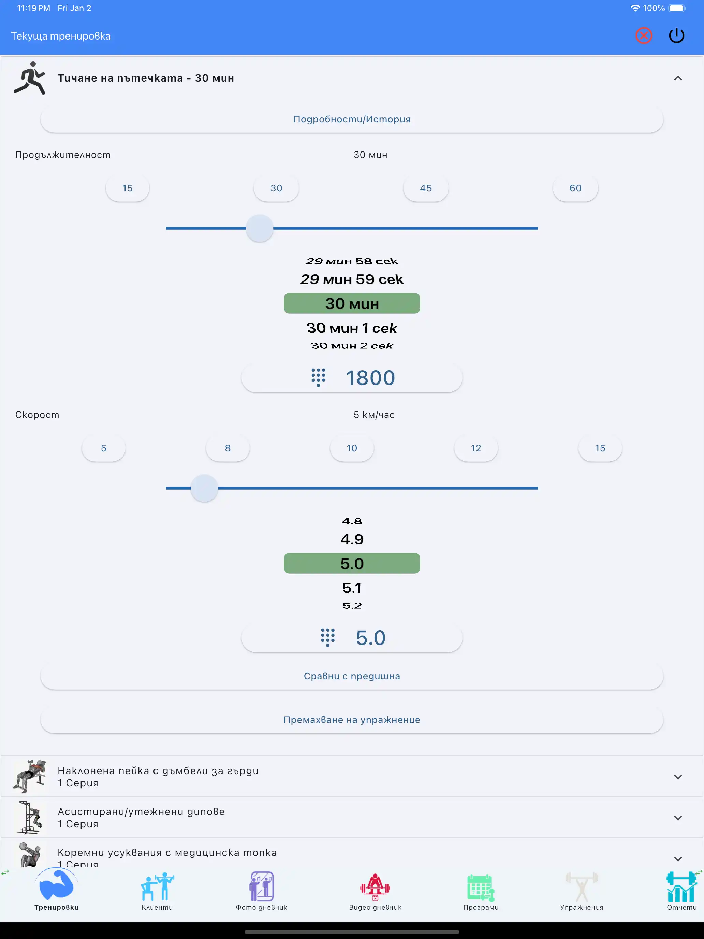The height and width of the screenshot is (939, 704).
Task: Open keypad for duration value 1800
Action: pyautogui.click(x=351, y=377)
